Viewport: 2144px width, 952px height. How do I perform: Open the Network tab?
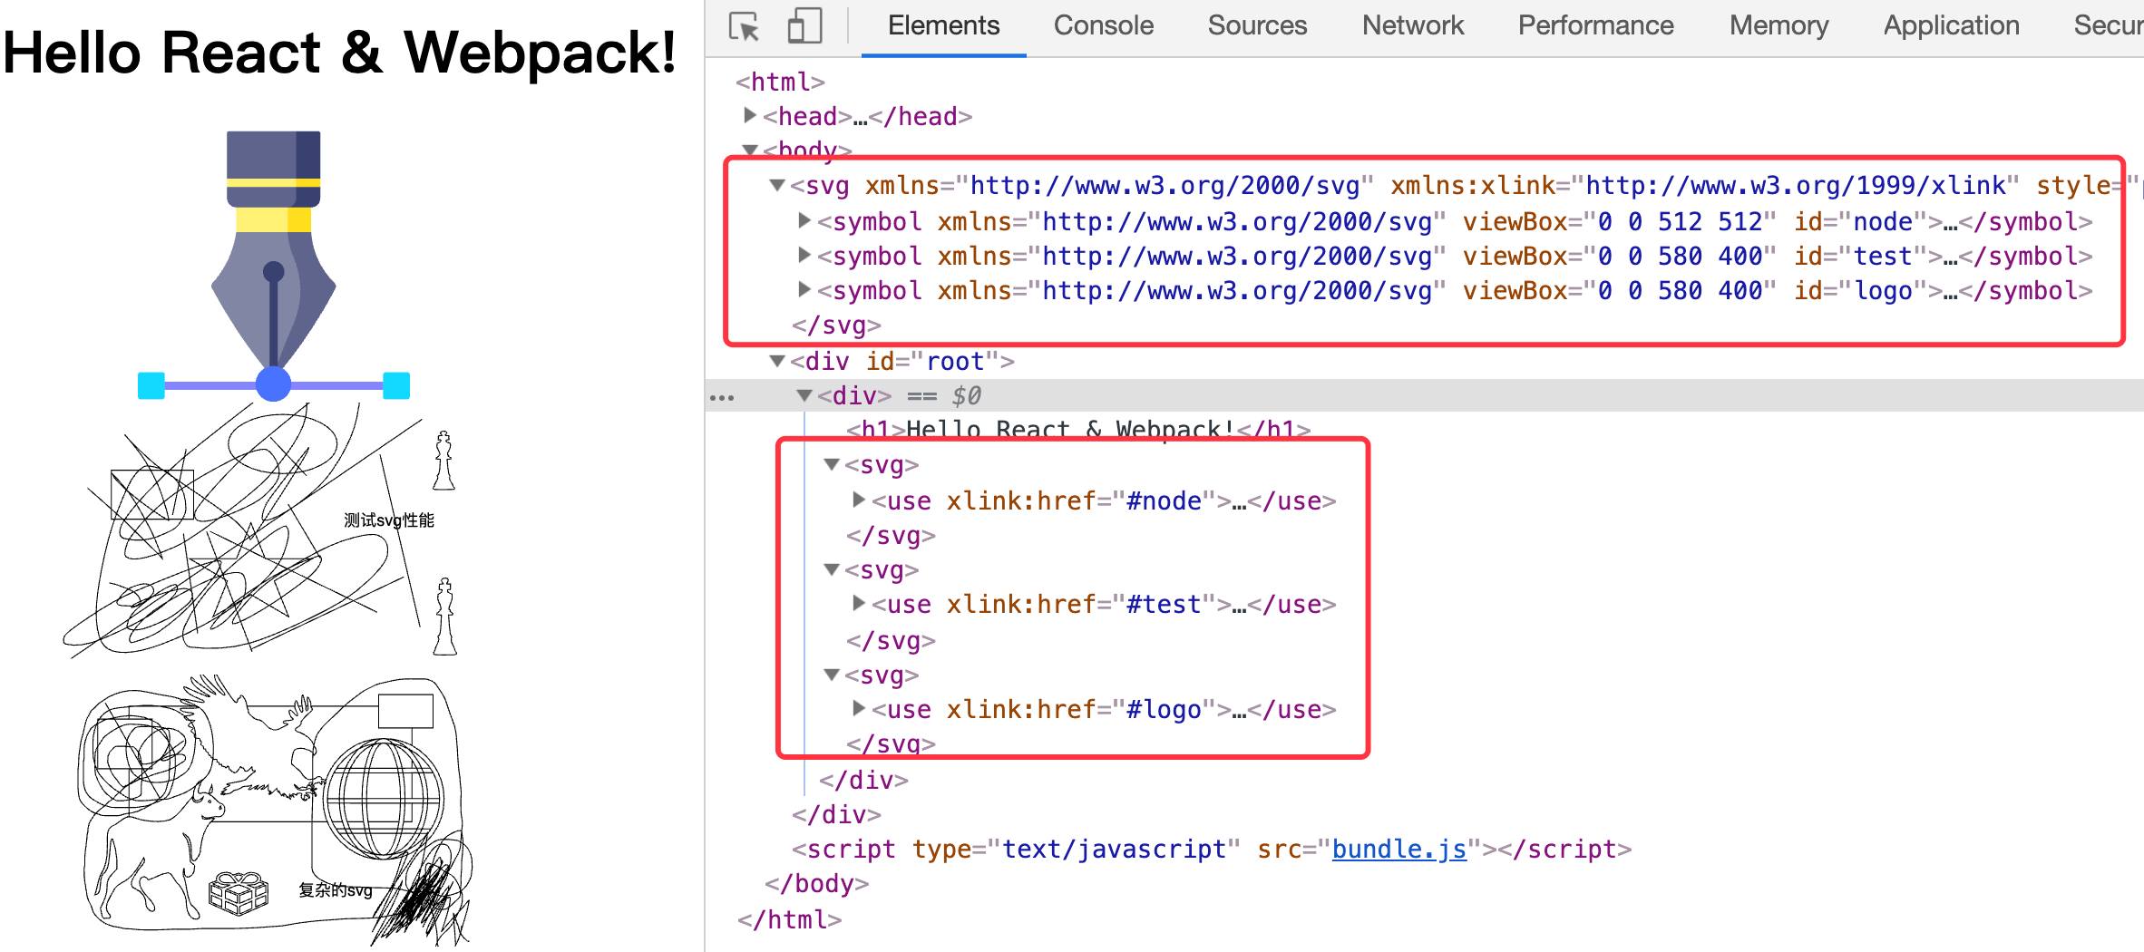(x=1412, y=26)
